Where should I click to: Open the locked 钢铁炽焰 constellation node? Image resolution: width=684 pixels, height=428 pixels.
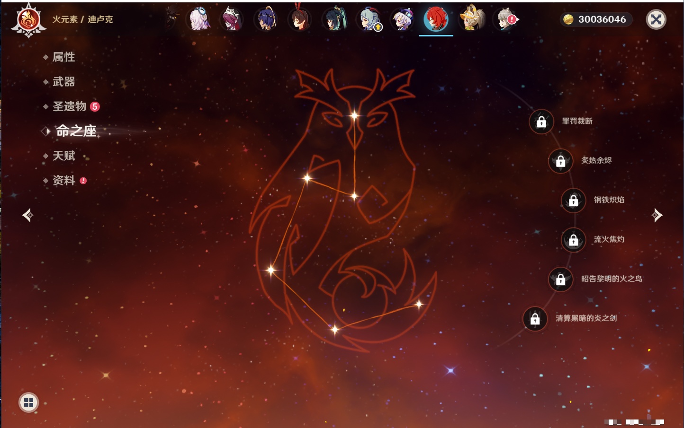click(x=574, y=201)
